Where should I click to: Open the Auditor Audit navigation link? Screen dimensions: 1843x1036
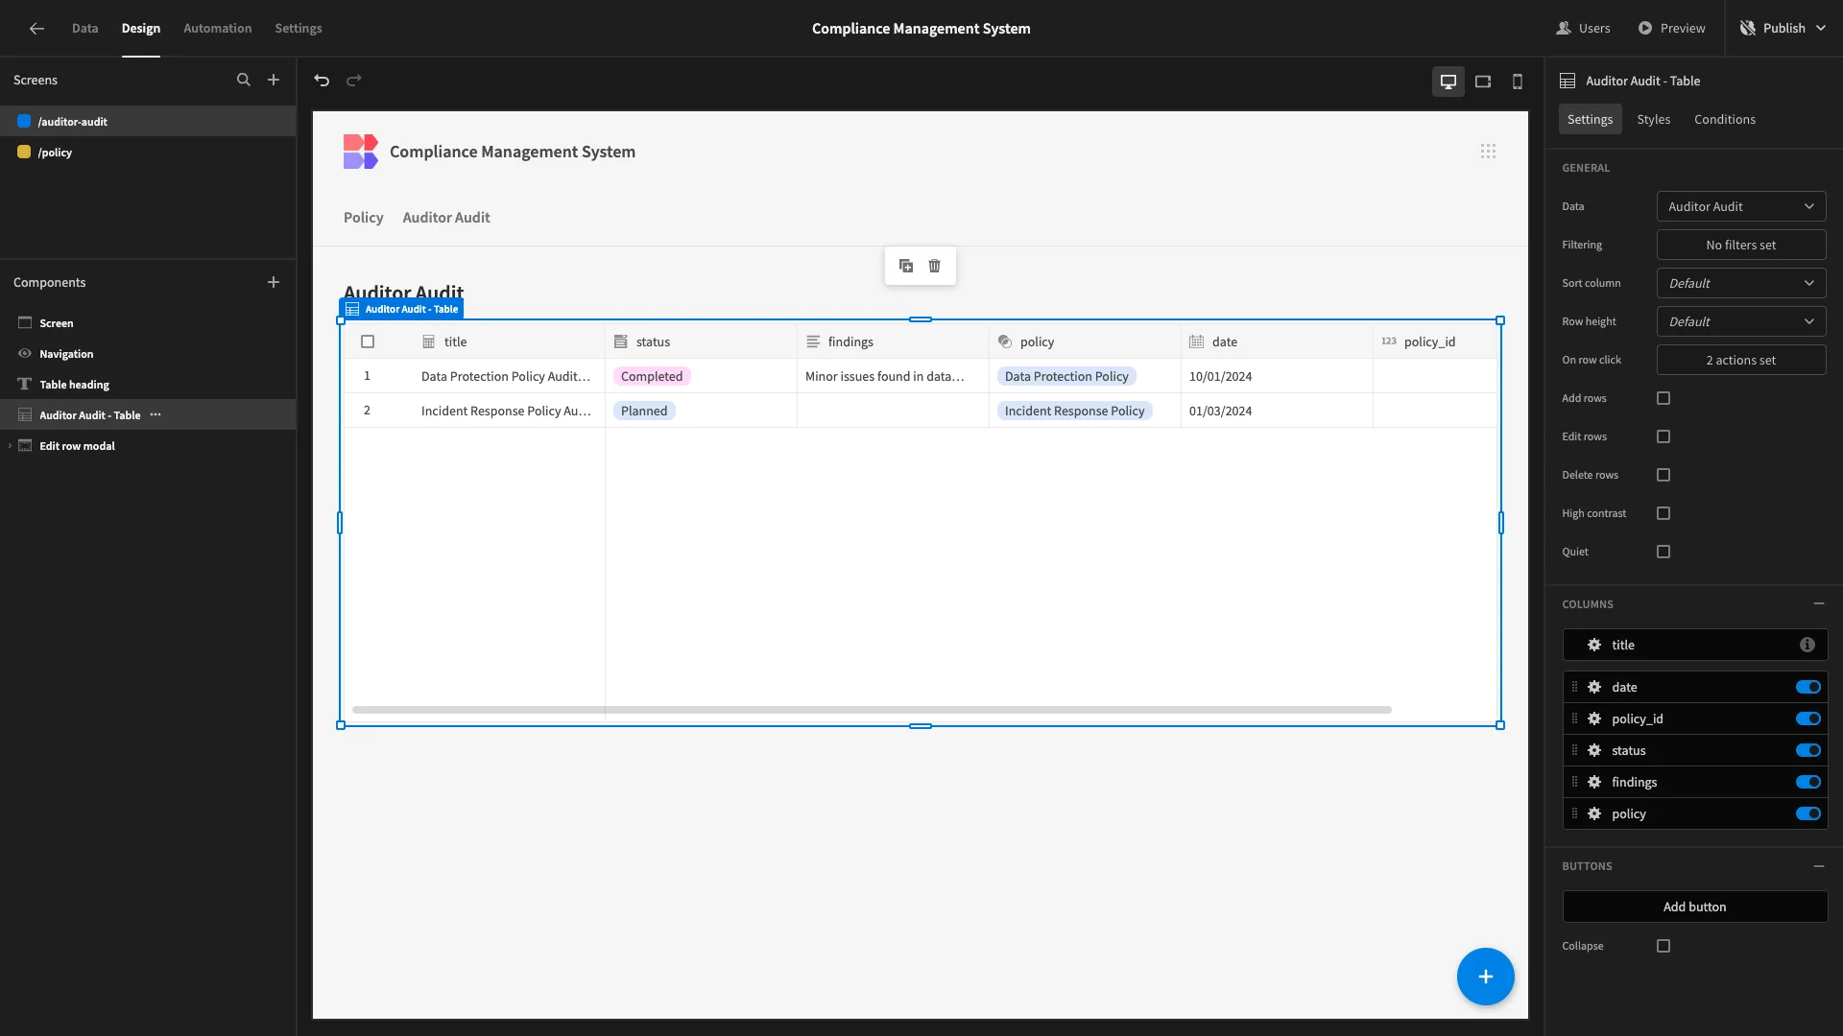click(x=446, y=218)
